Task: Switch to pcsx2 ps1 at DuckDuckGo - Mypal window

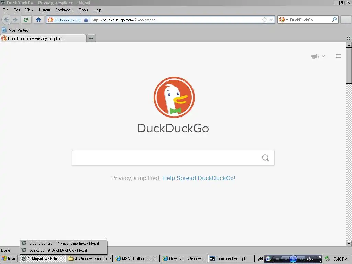Action: [x=63, y=250]
